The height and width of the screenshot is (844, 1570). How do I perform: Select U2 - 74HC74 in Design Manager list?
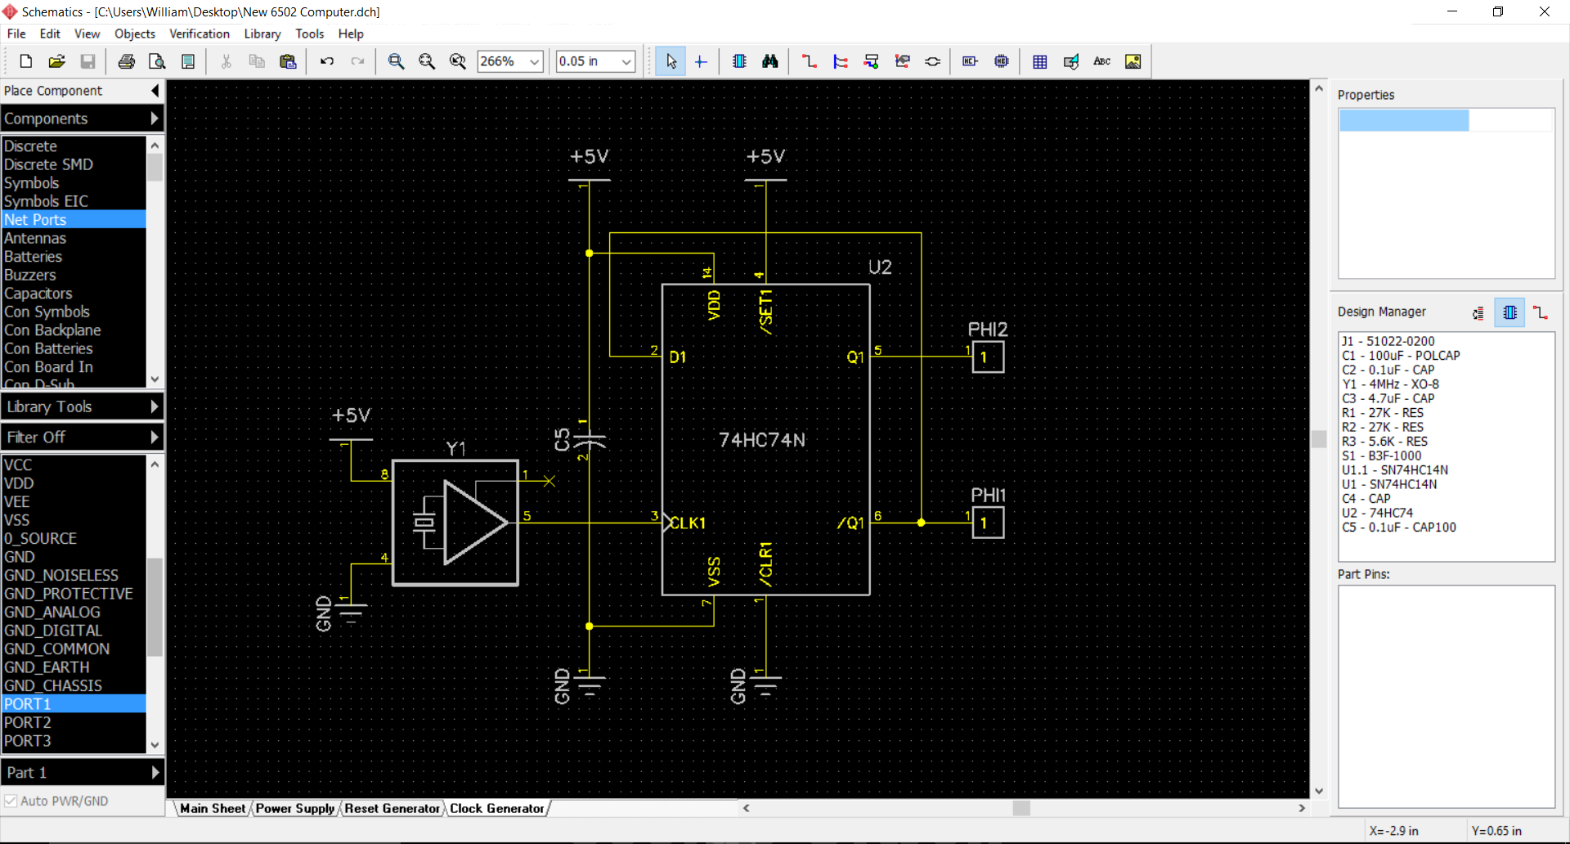click(1377, 513)
